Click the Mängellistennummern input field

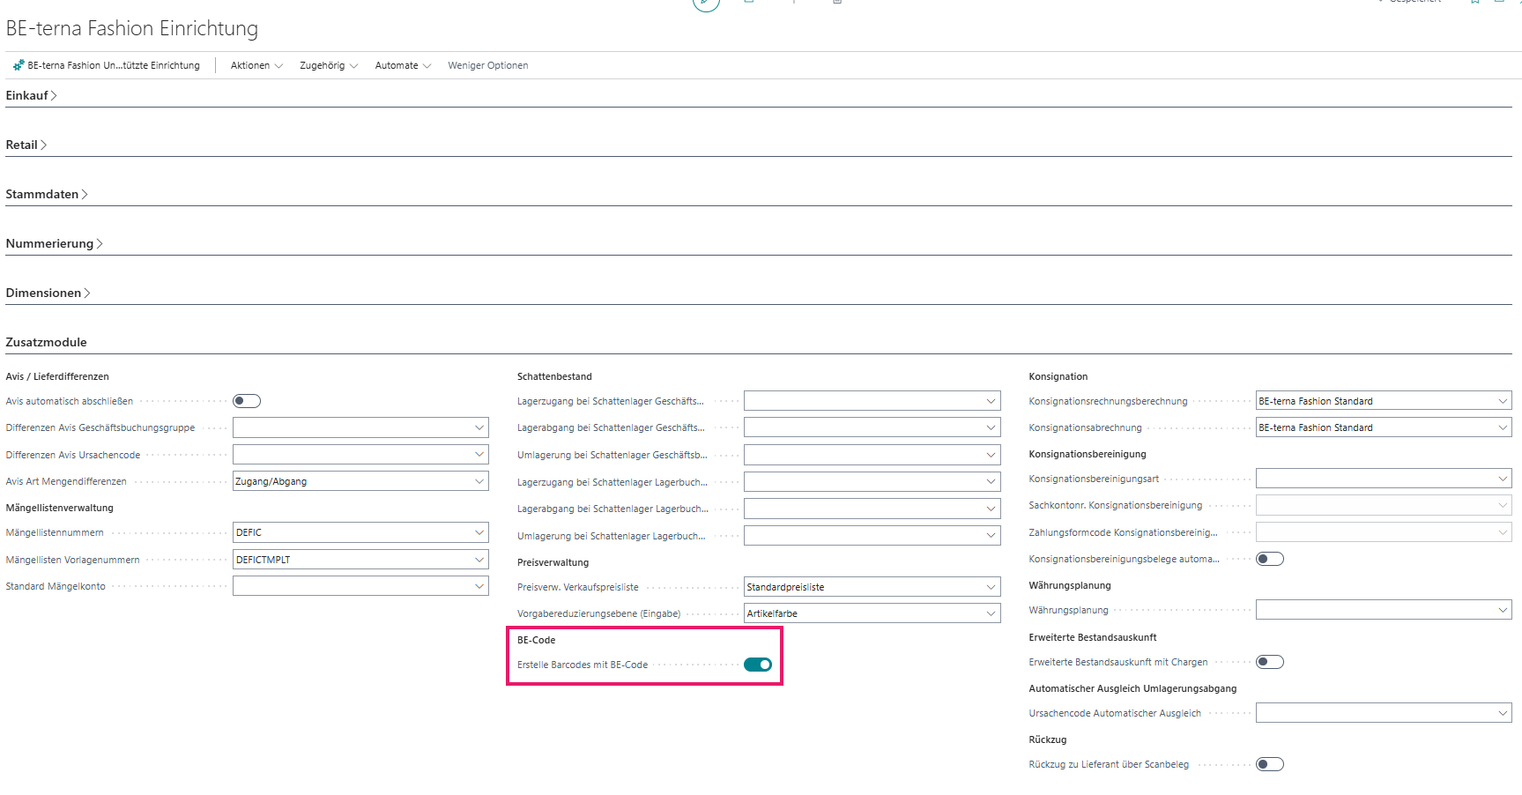[x=353, y=532]
